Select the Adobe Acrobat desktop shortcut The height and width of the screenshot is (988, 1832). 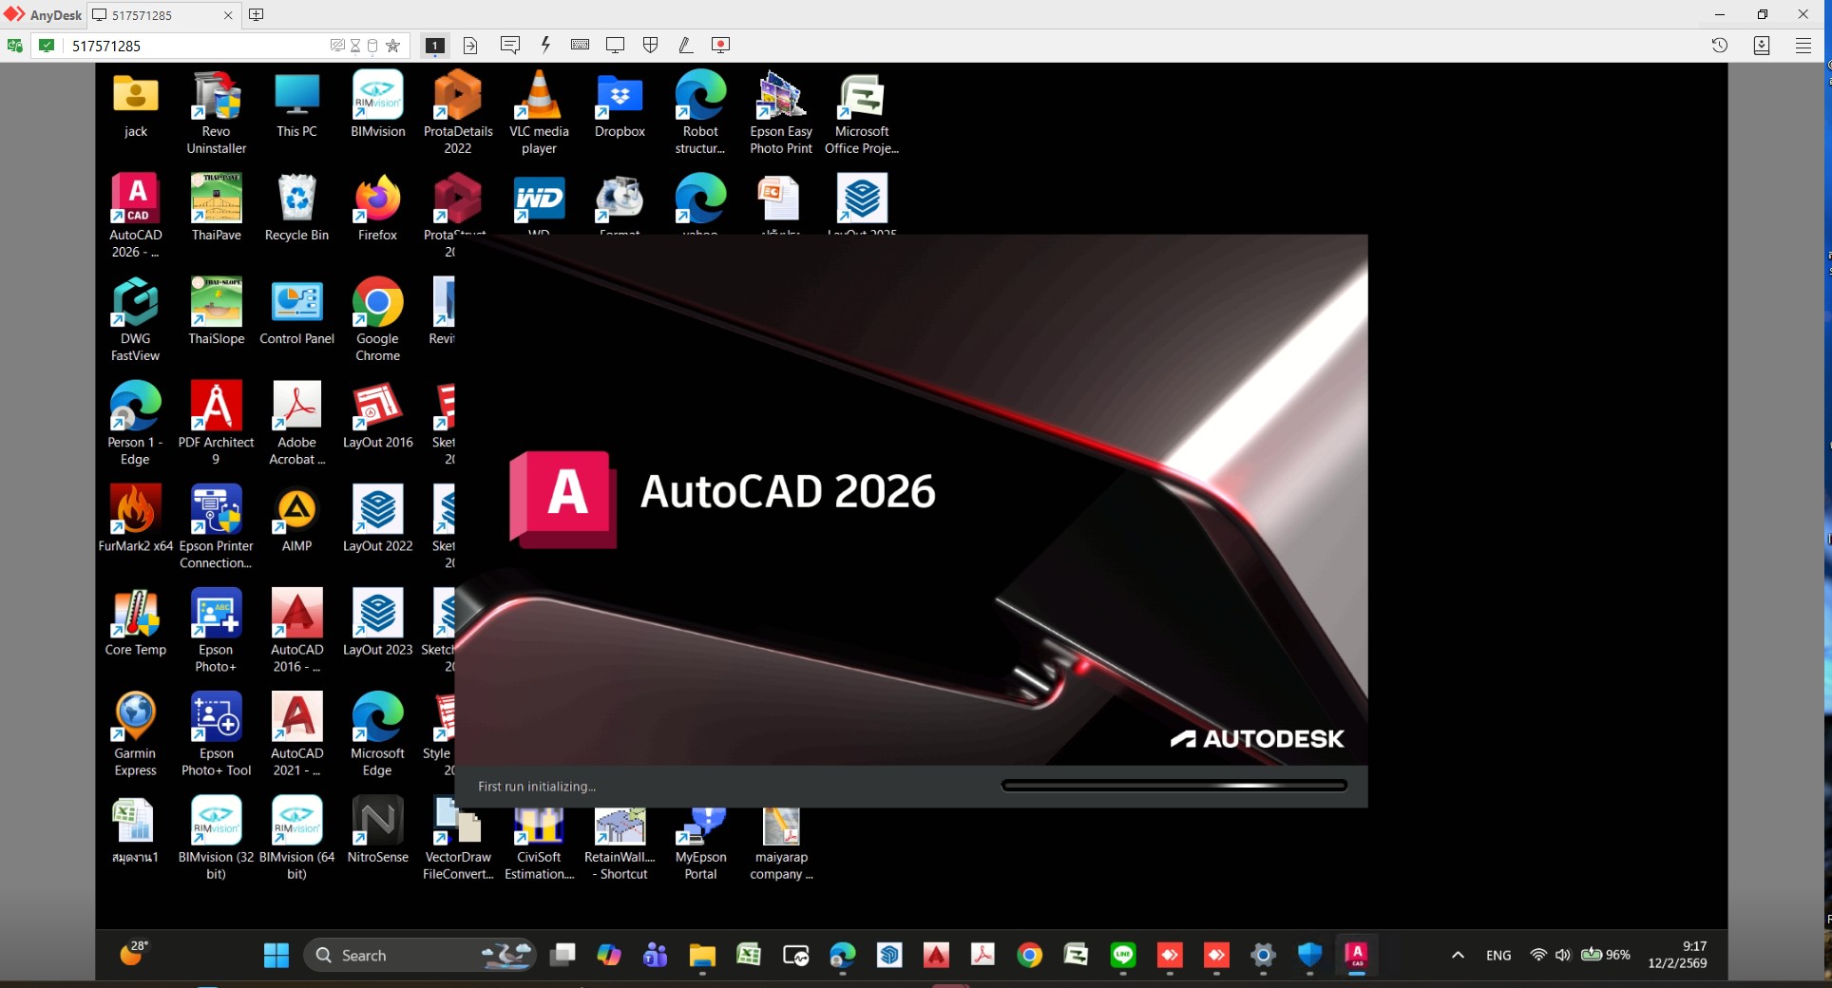pyautogui.click(x=297, y=424)
